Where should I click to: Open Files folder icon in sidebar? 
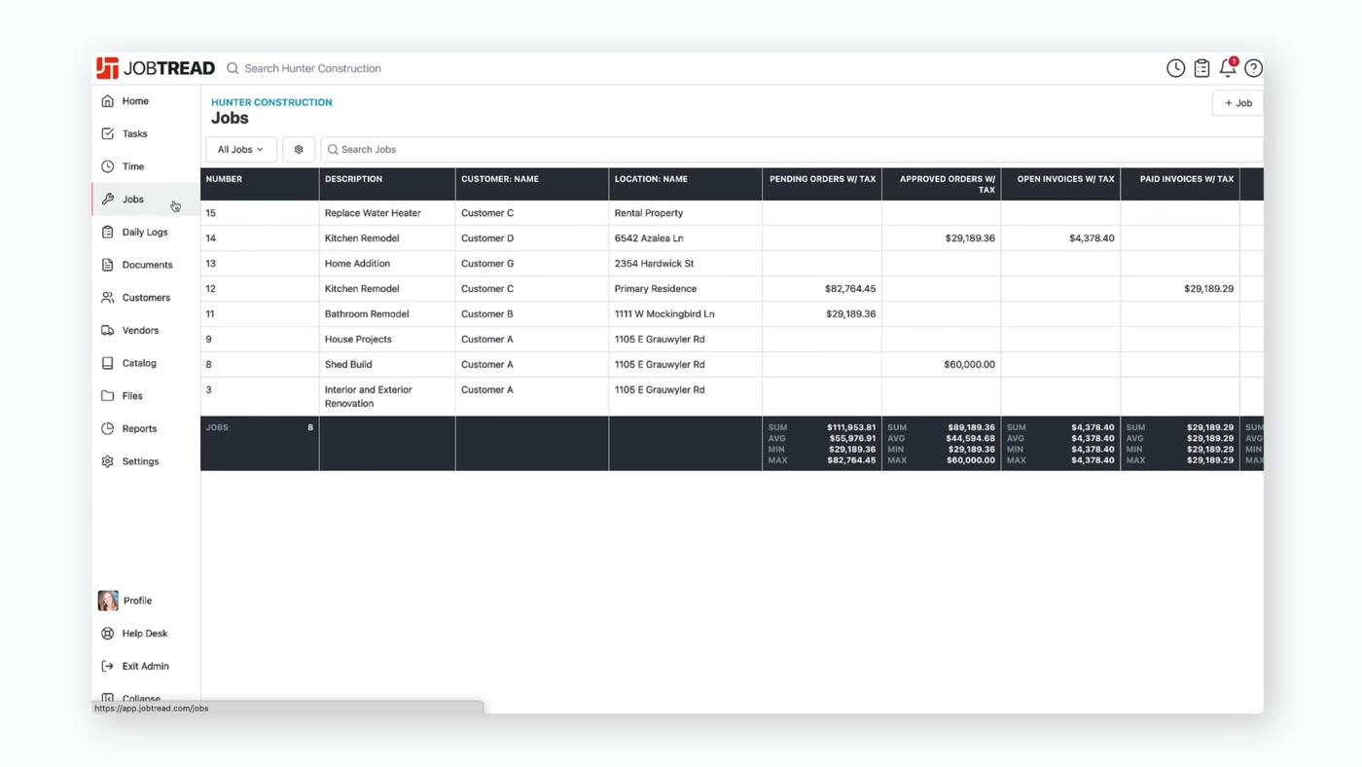[107, 396]
